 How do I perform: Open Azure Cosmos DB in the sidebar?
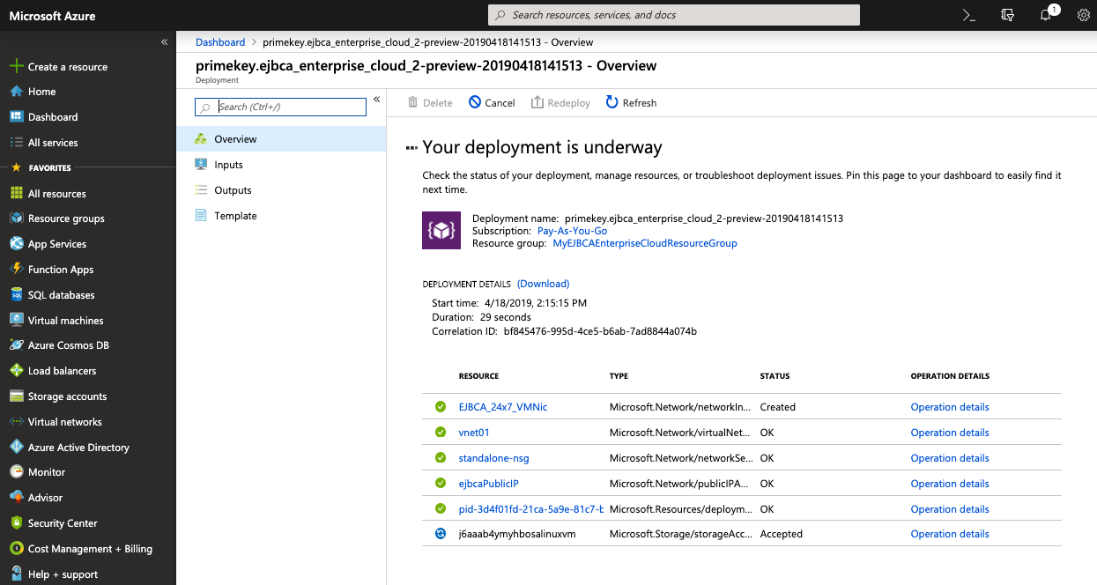coord(68,345)
